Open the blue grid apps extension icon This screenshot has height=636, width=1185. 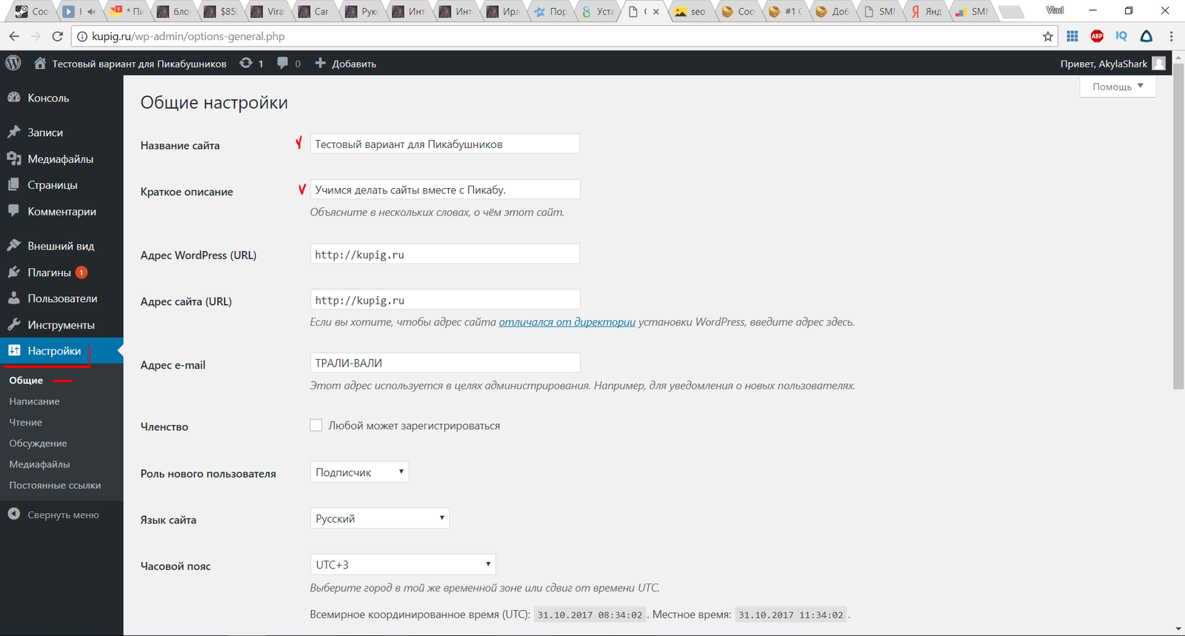coord(1072,36)
